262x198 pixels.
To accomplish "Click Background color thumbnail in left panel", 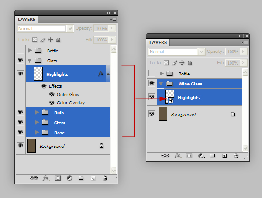I will click(x=31, y=146).
